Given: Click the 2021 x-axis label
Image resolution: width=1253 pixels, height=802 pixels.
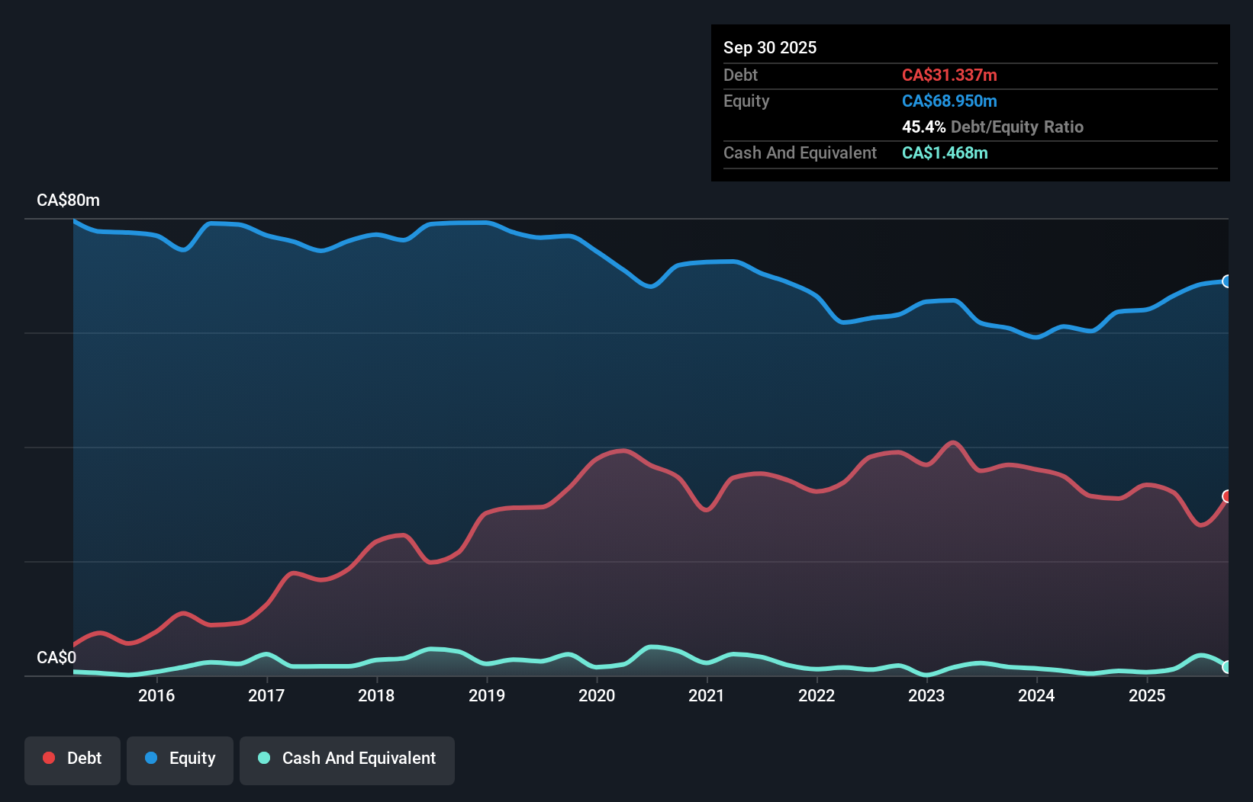Looking at the screenshot, I should [x=707, y=695].
